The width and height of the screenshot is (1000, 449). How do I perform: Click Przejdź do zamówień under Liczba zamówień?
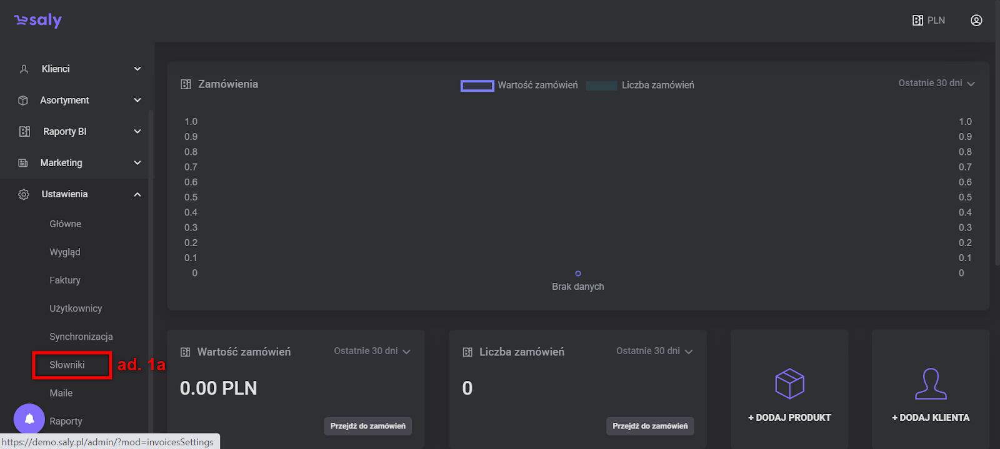click(x=650, y=426)
